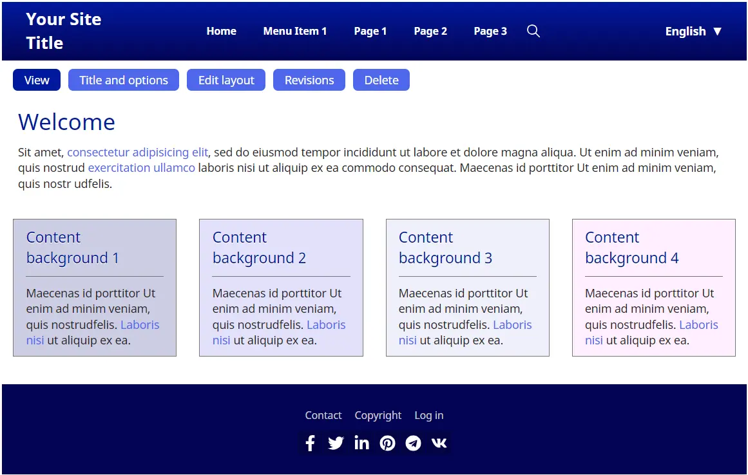748x475 pixels.
Task: Go to Home in the main menu
Action: [221, 31]
